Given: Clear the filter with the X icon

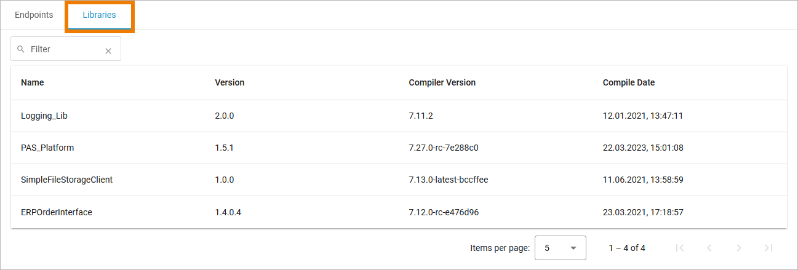Looking at the screenshot, I should pos(108,51).
